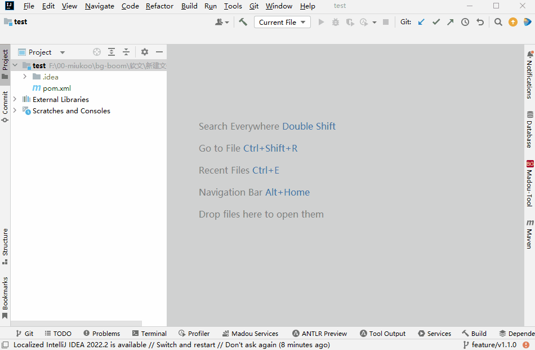Open the TODO tool window
This screenshot has height=350, width=535.
pyautogui.click(x=58, y=334)
